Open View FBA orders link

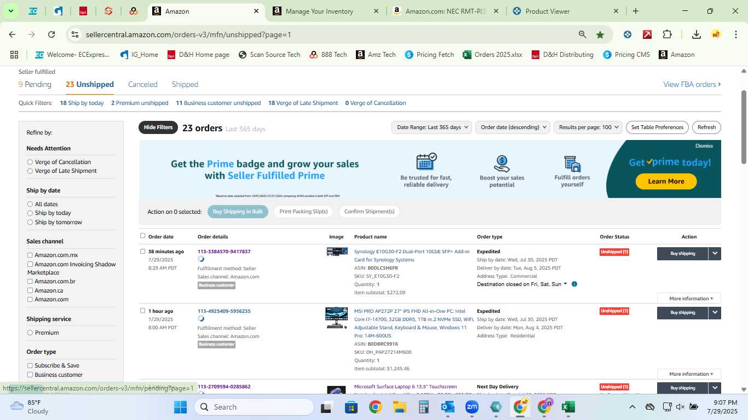(692, 84)
